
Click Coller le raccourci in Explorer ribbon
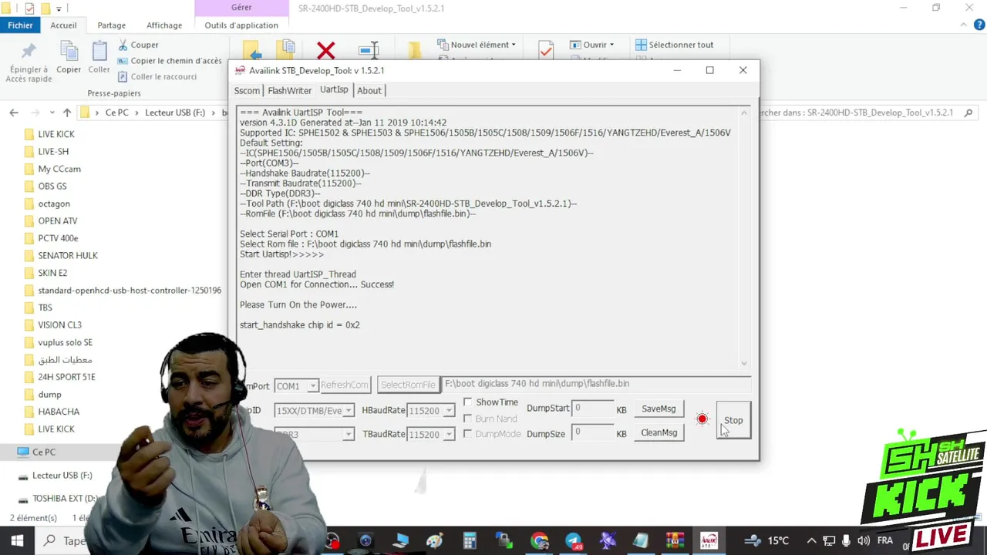point(157,76)
